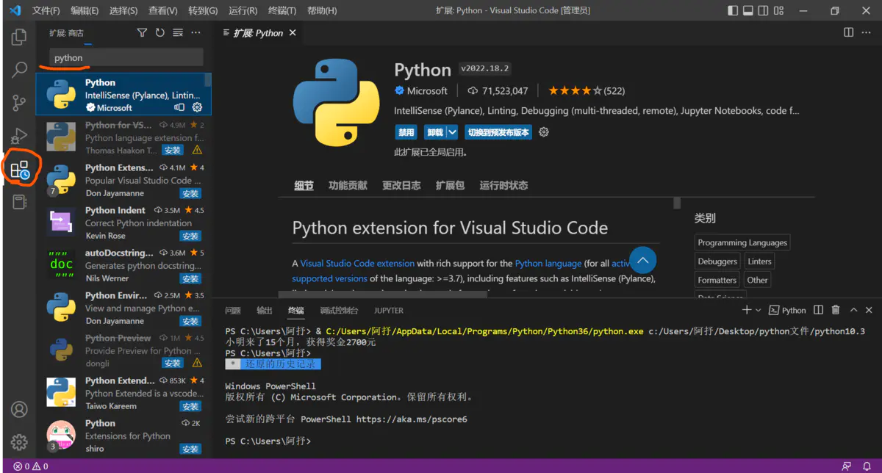882x473 pixels.
Task: Switch to the 调试控制台 panel tab
Action: pos(340,311)
